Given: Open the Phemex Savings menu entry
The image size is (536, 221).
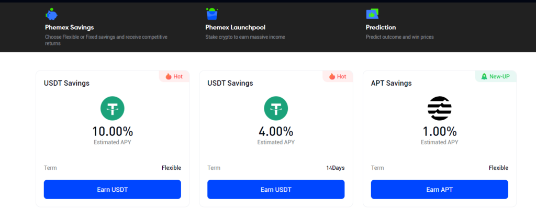Looking at the screenshot, I should [x=70, y=27].
